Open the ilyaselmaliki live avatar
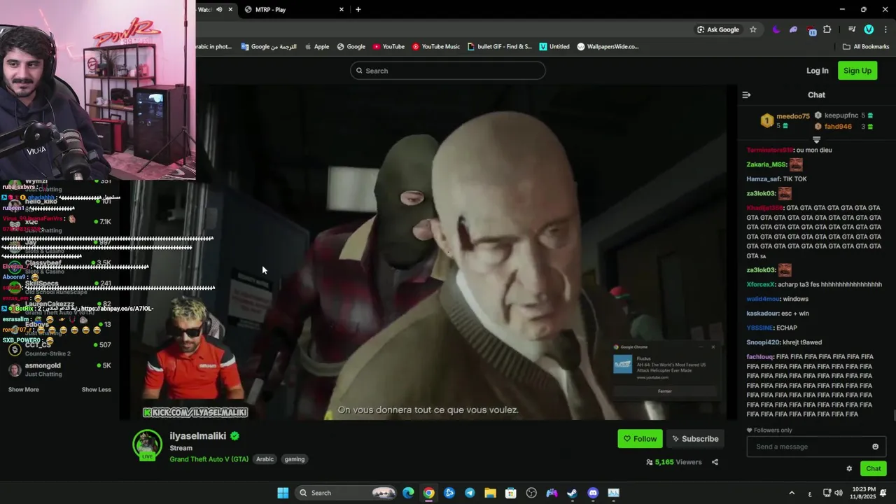The image size is (896, 504). (x=148, y=445)
